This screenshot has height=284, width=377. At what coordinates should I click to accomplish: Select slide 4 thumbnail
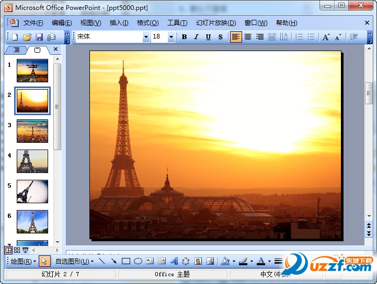point(32,162)
